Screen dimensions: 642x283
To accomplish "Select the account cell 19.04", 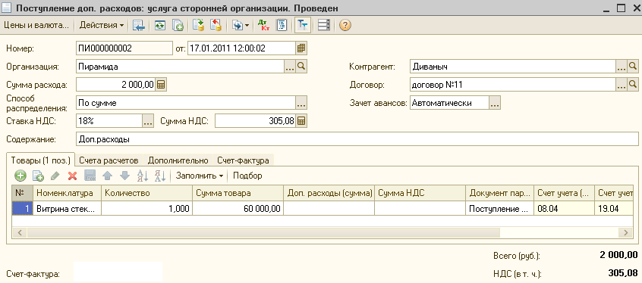I will click(613, 209).
